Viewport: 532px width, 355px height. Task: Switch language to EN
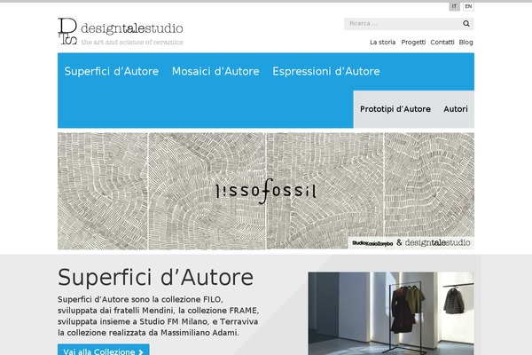pos(468,6)
